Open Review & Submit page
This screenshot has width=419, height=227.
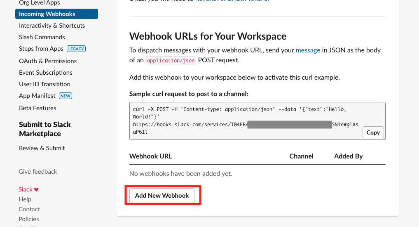click(42, 148)
